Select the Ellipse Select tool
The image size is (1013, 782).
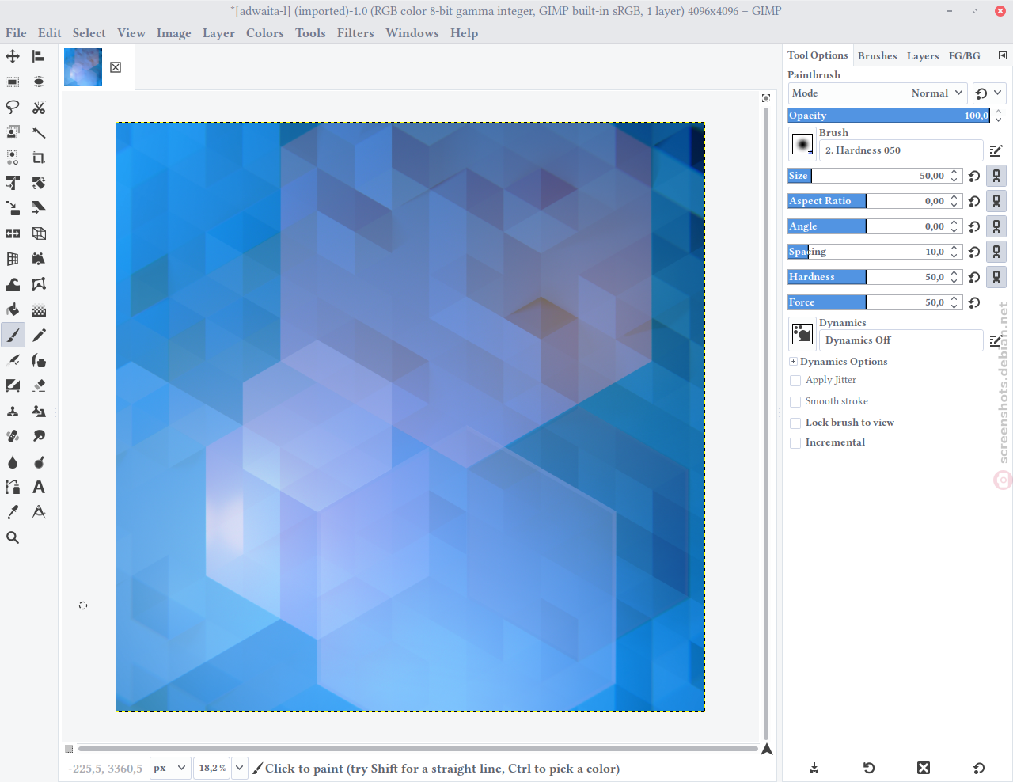[x=38, y=82]
